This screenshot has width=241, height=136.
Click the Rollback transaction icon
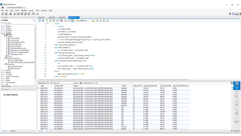pyautogui.click(x=69, y=21)
